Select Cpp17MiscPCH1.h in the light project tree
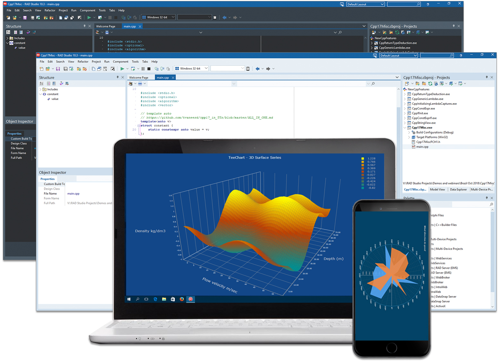500x362 pixels. click(x=428, y=142)
